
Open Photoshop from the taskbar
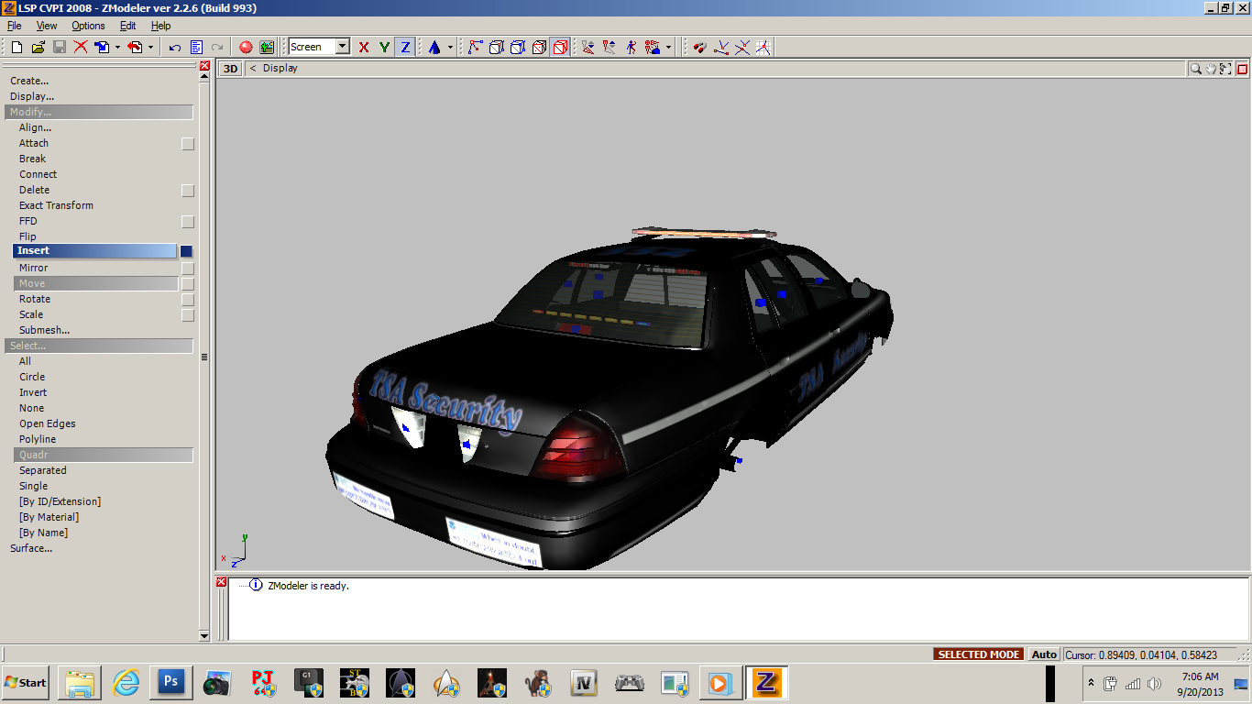click(x=171, y=683)
